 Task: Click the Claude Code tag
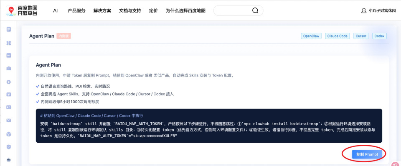coord(338,36)
